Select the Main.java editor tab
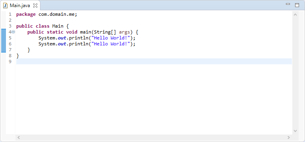The height and width of the screenshot is (142, 305). [x=20, y=6]
